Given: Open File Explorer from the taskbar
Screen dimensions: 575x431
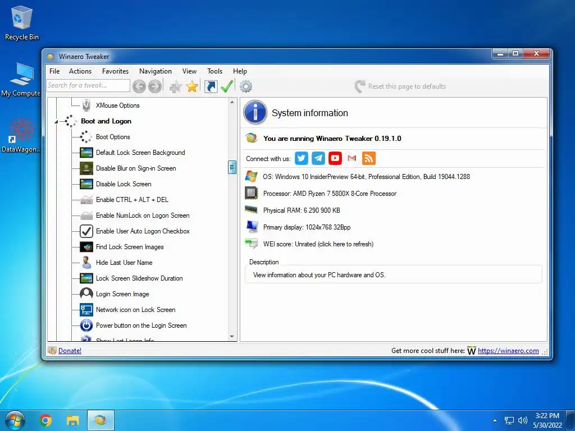Looking at the screenshot, I should pos(72,420).
